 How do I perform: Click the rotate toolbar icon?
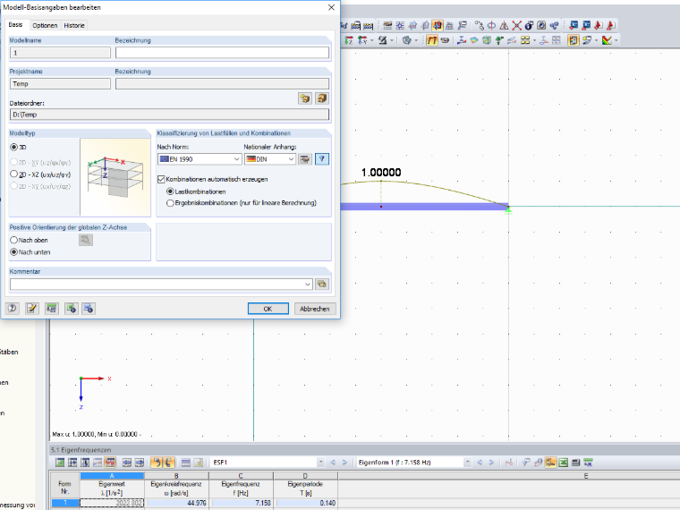[x=491, y=26]
